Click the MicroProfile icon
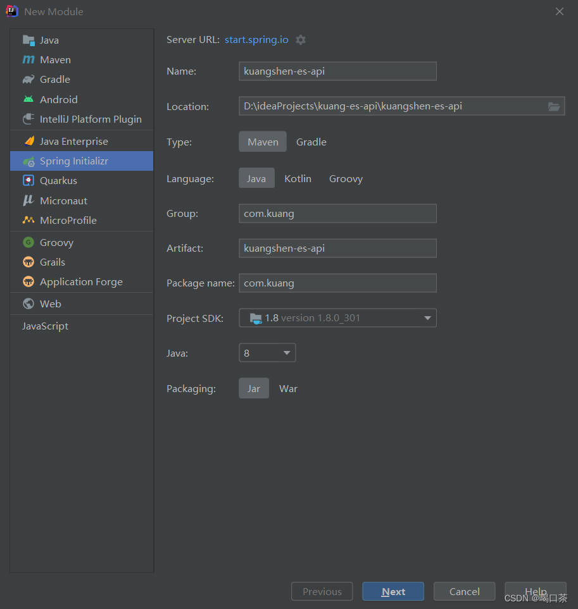Image resolution: width=578 pixels, height=609 pixels. (x=28, y=220)
